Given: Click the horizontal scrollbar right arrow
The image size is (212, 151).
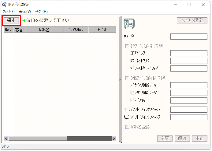Looking at the screenshot, I should coord(114,139).
